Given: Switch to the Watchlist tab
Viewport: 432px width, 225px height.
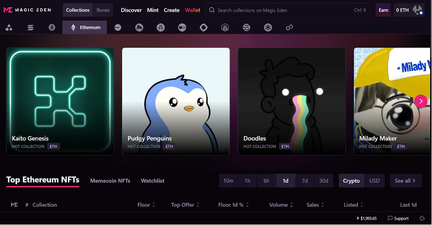Looking at the screenshot, I should coord(152,181).
